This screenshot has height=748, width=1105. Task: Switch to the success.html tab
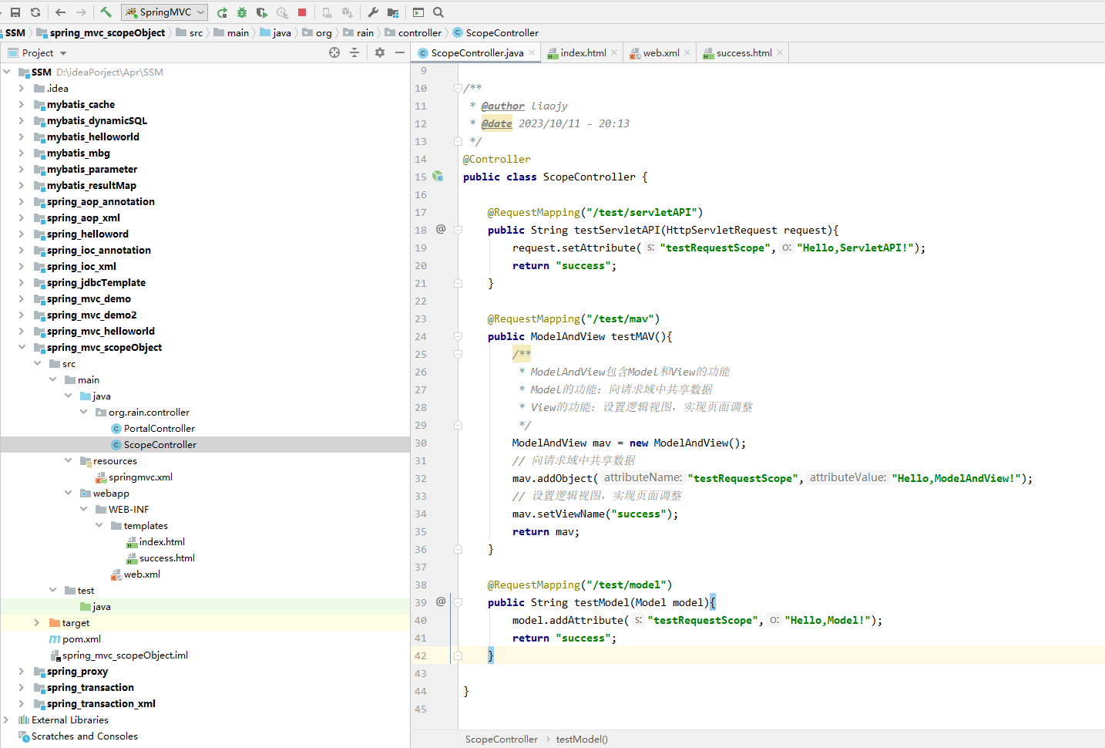[744, 52]
